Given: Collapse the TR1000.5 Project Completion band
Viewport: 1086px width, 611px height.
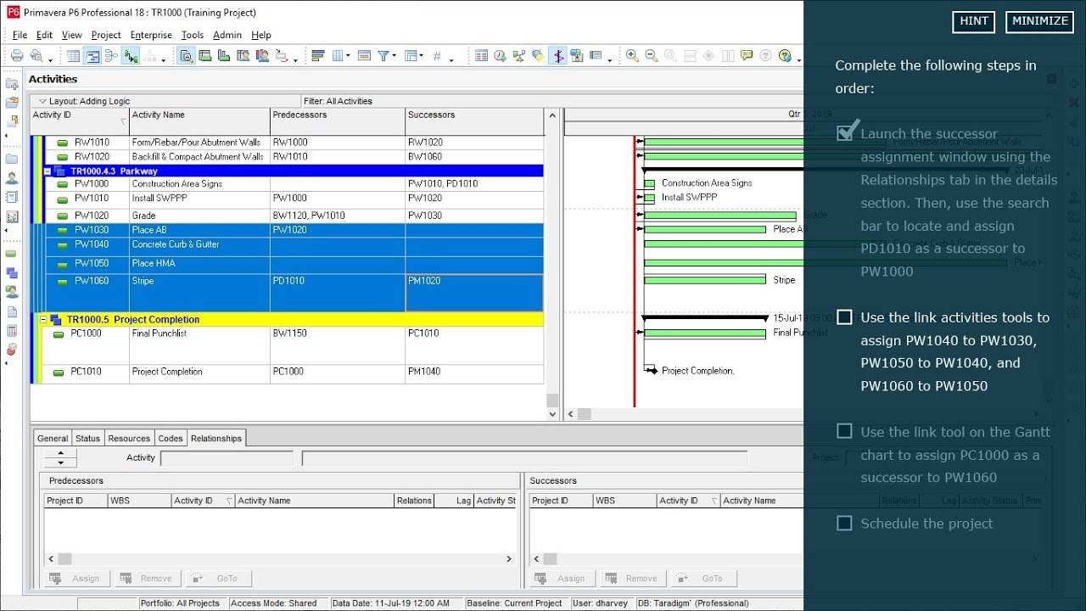Looking at the screenshot, I should tap(44, 320).
